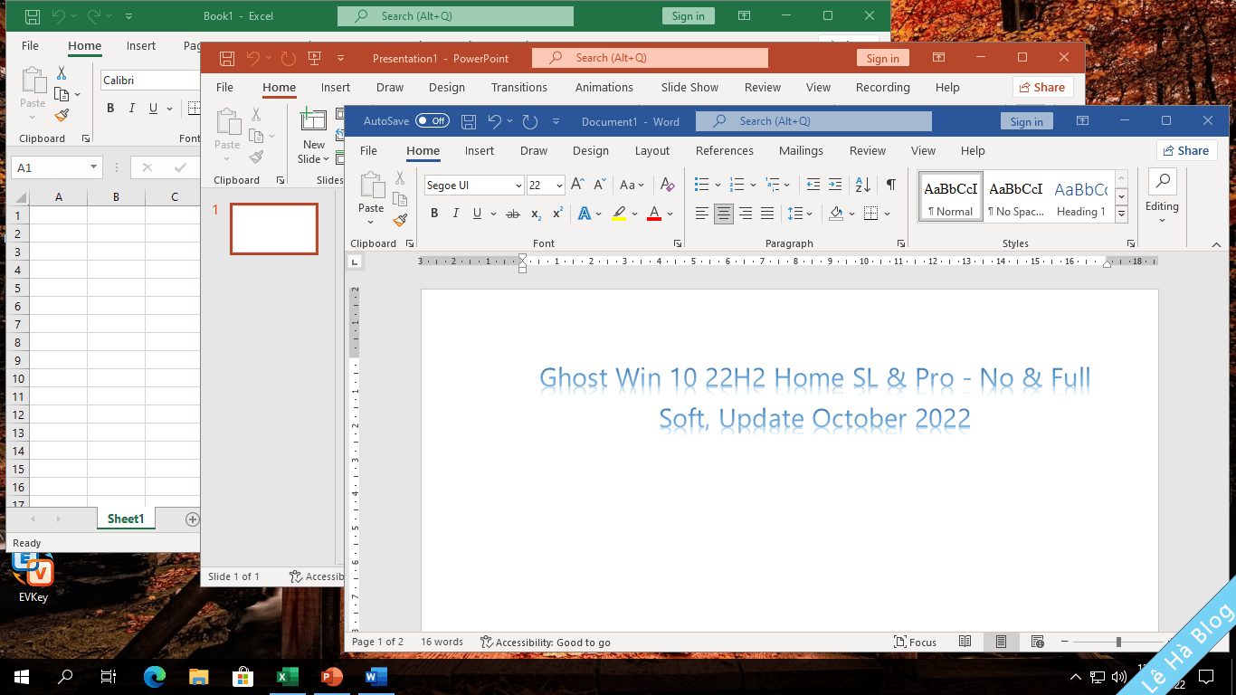Click the Bullets list icon

point(701,185)
